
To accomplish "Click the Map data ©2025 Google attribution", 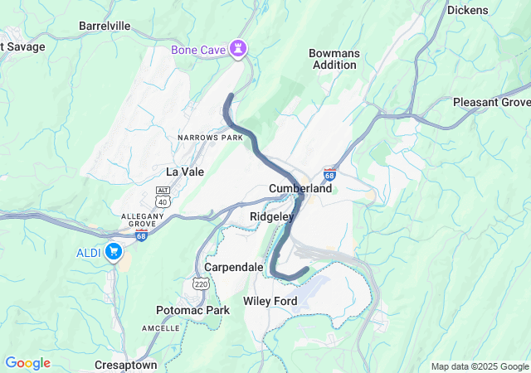I will pyautogui.click(x=480, y=366).
